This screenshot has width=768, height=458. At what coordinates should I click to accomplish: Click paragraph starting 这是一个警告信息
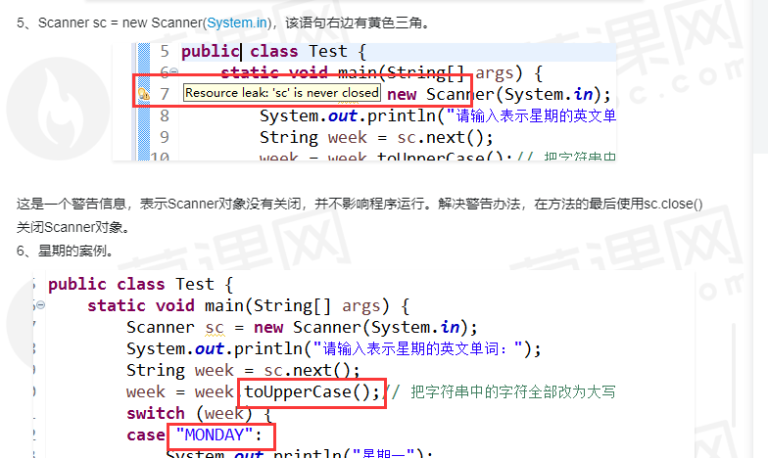click(x=360, y=215)
